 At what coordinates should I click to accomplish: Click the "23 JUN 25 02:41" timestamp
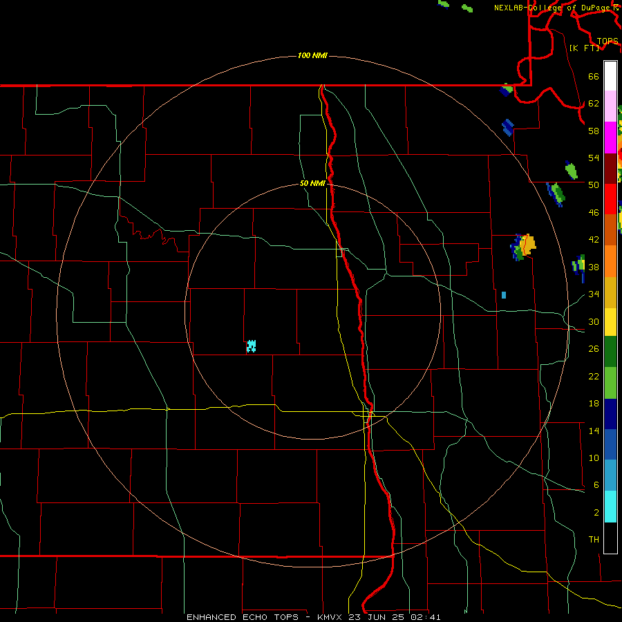click(x=395, y=617)
